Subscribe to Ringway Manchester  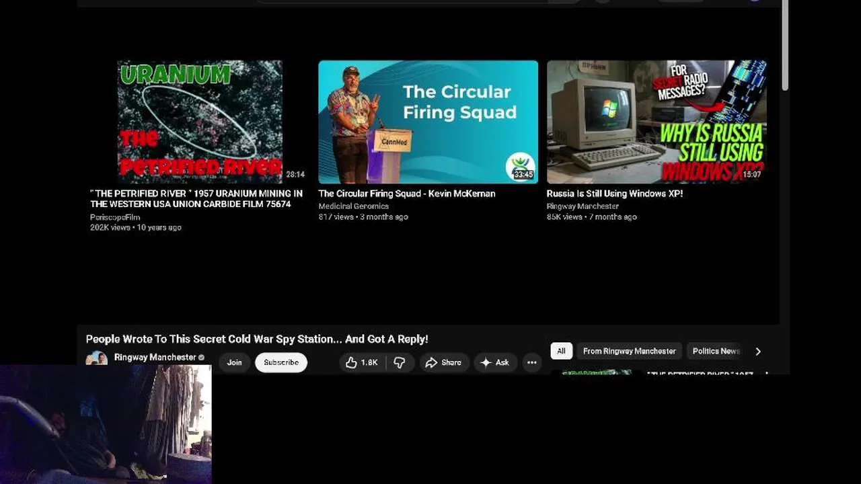pyautogui.click(x=281, y=362)
